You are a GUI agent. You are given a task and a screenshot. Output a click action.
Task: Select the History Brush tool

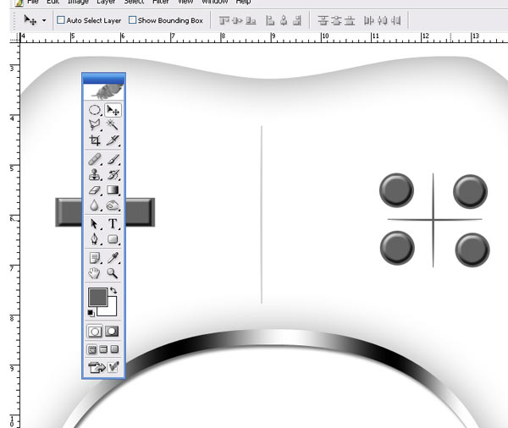pos(113,175)
